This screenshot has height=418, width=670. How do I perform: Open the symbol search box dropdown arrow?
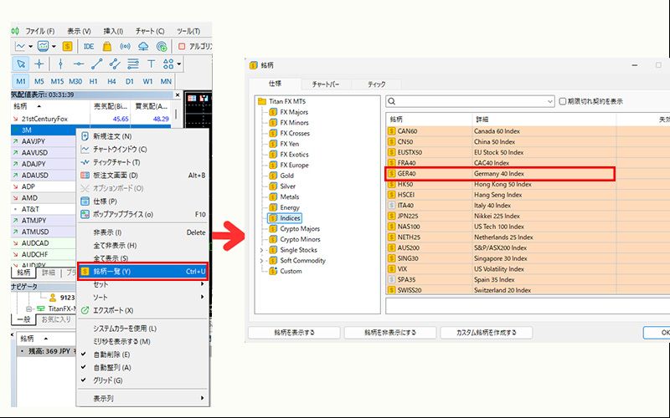[x=549, y=101]
